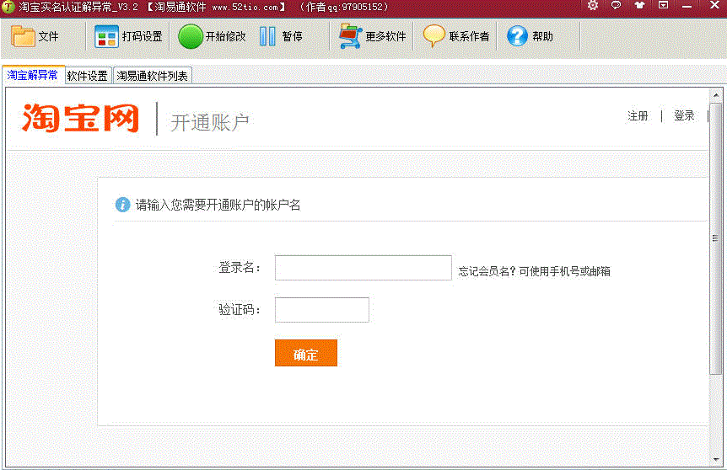
Task: Click the 打码设置 toolbar label
Action: 143,36
